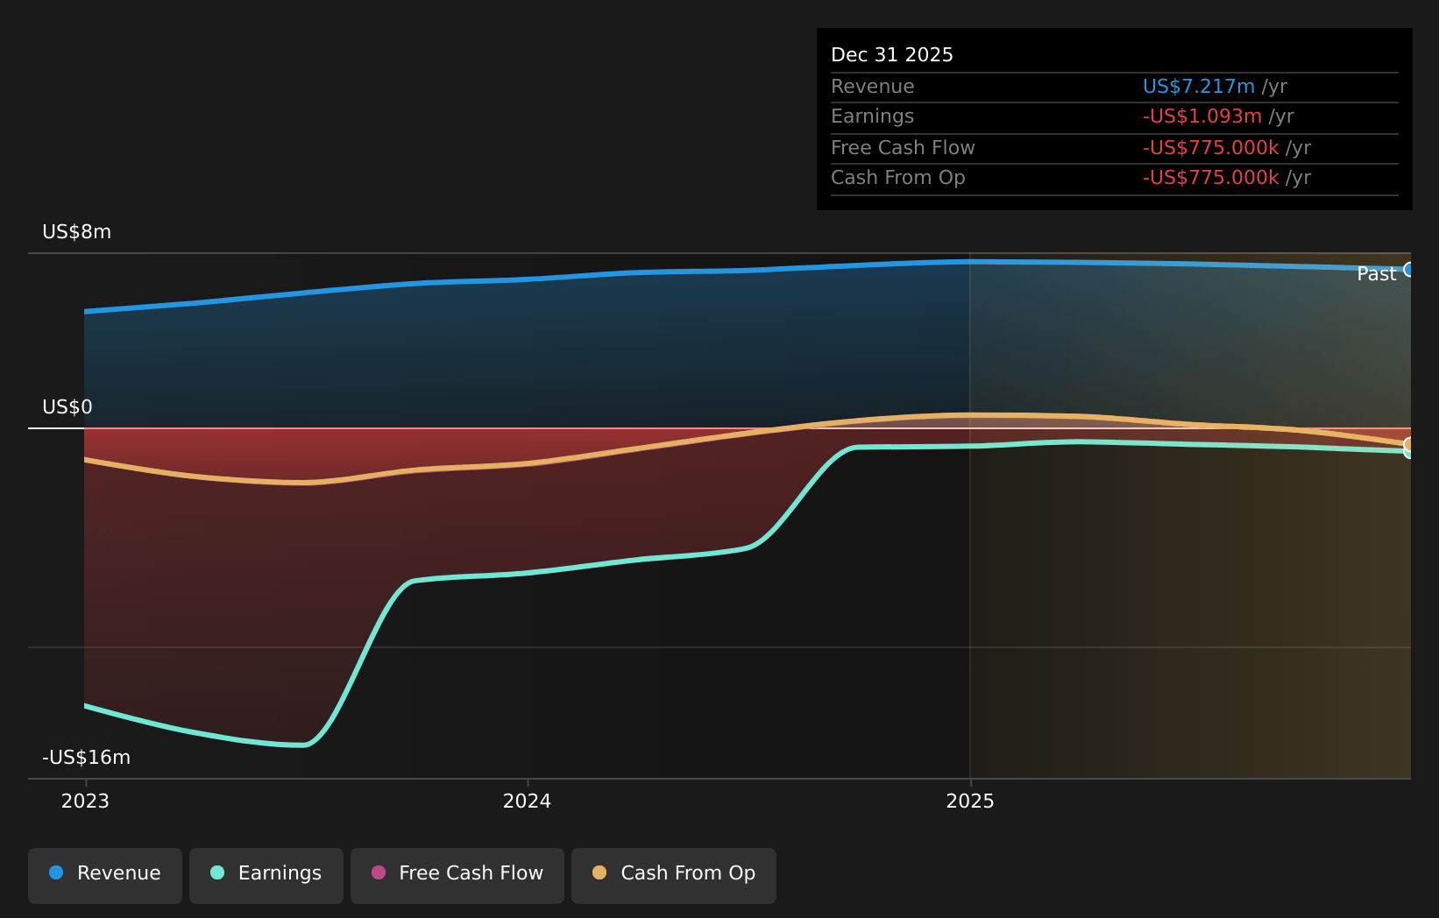
Task: Click the 2025 x-axis label
Action: 970,801
